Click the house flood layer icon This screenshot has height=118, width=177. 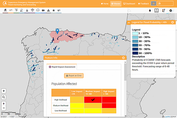(x=5, y=10)
